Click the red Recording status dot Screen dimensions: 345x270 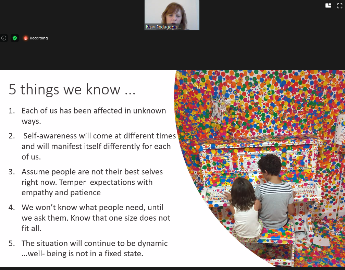point(25,38)
